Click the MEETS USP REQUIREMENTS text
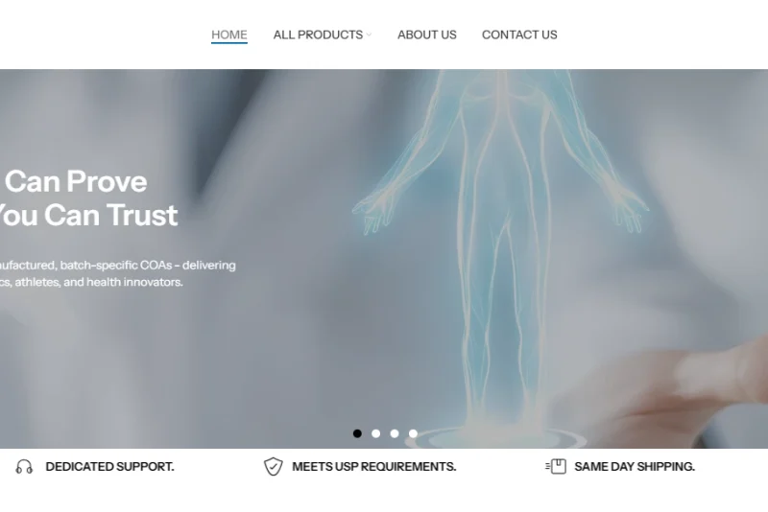The height and width of the screenshot is (512, 768). [x=374, y=467]
